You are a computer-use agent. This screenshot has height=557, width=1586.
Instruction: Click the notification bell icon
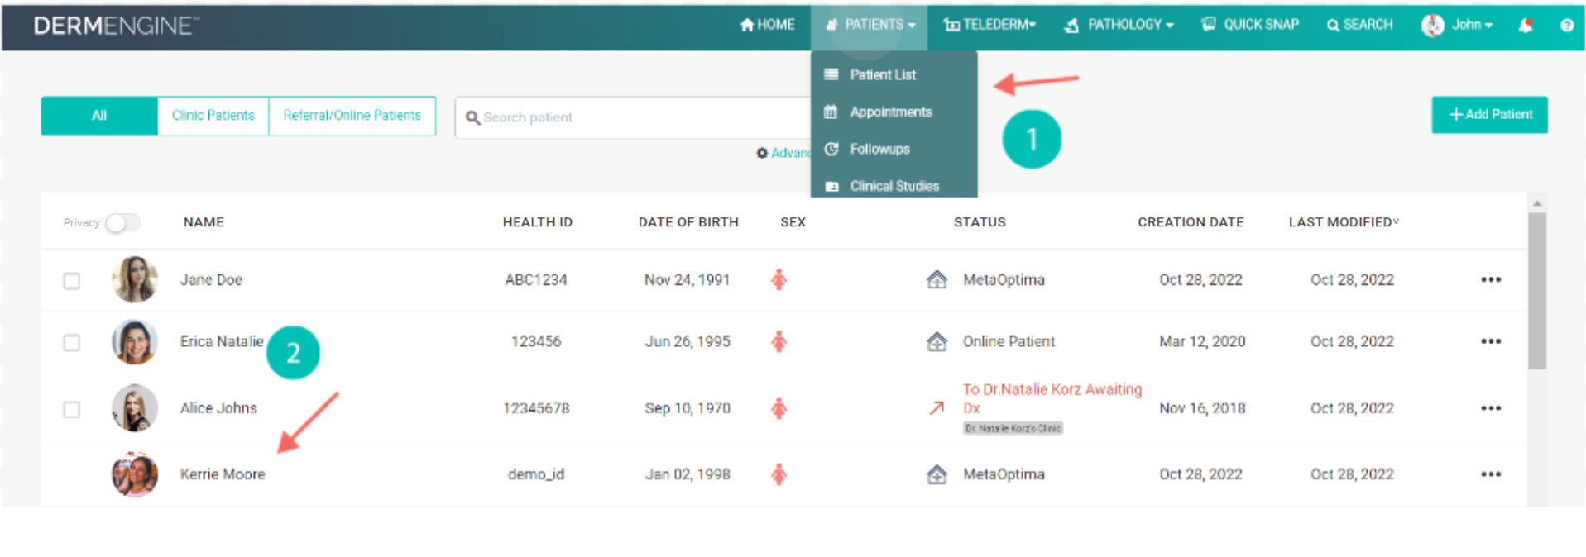1525,26
